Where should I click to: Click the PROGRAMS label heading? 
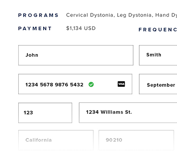click(38, 15)
